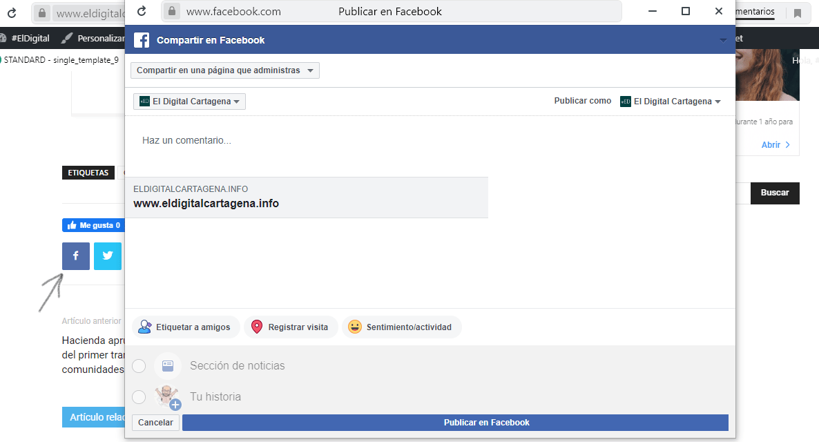Click the 'Publicar en Facebook' blue button
The image size is (819, 442).
[x=455, y=423]
